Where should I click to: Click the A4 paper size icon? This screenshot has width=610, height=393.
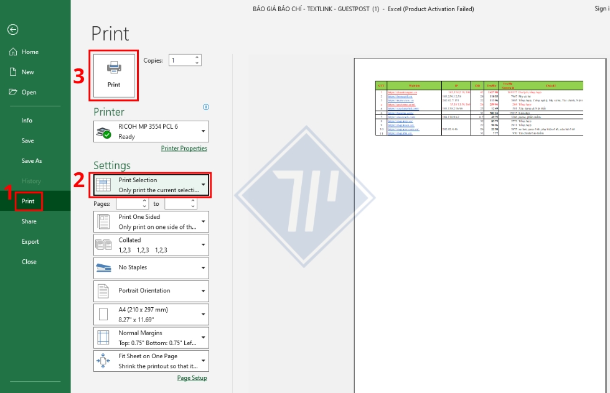tap(103, 314)
